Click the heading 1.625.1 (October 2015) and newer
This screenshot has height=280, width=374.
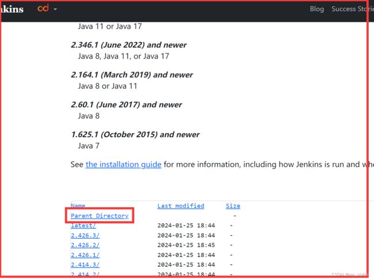coord(135,135)
